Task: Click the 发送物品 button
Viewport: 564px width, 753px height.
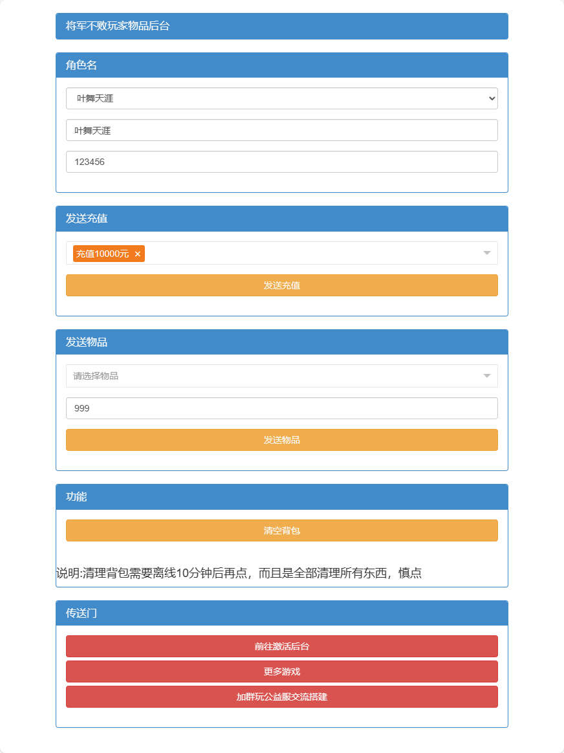Action: pyautogui.click(x=282, y=440)
